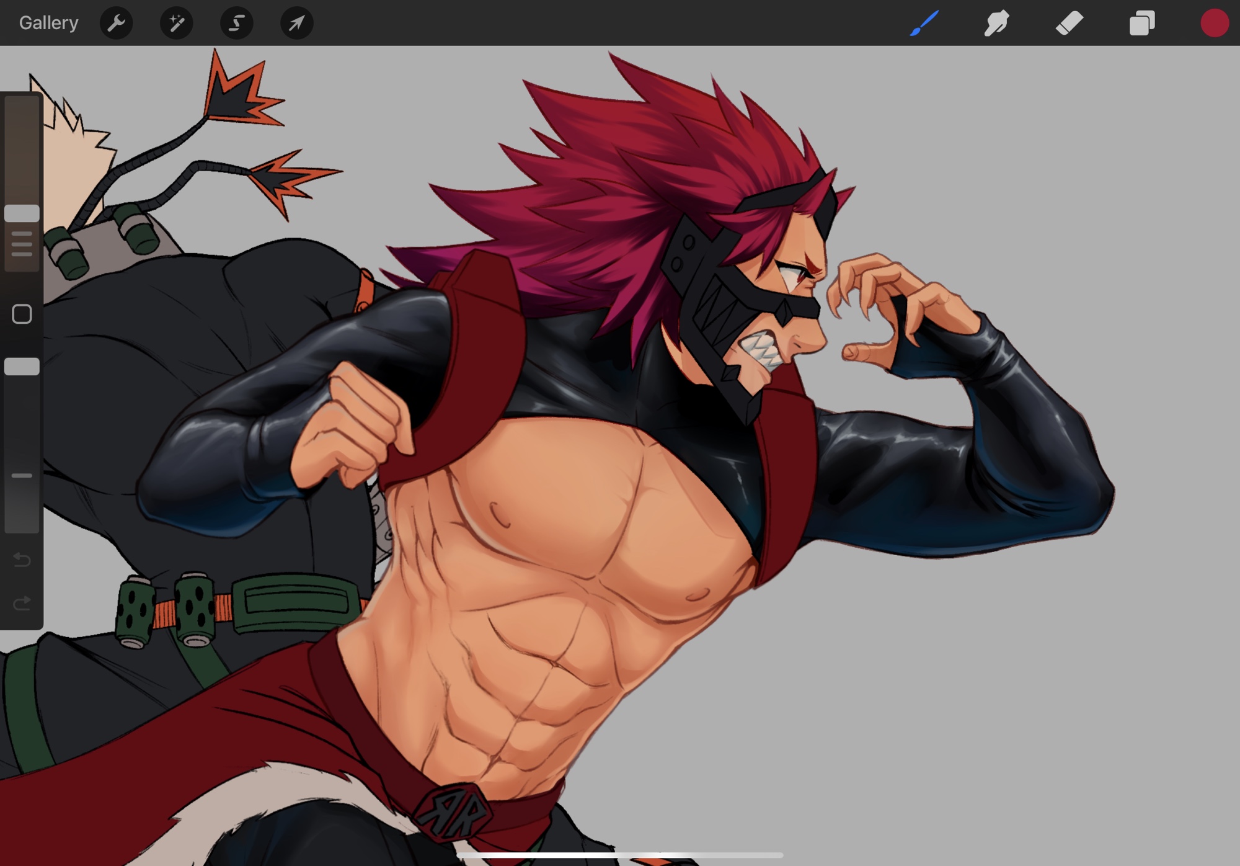This screenshot has width=1240, height=866.
Task: Open the Adjustments magic wand menu
Action: [x=176, y=24]
